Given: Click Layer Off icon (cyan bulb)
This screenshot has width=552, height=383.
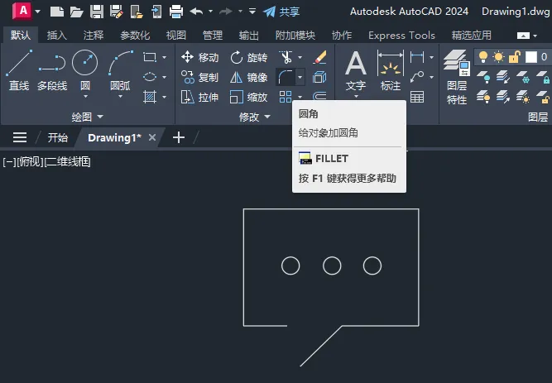Looking at the screenshot, I should [x=483, y=77].
